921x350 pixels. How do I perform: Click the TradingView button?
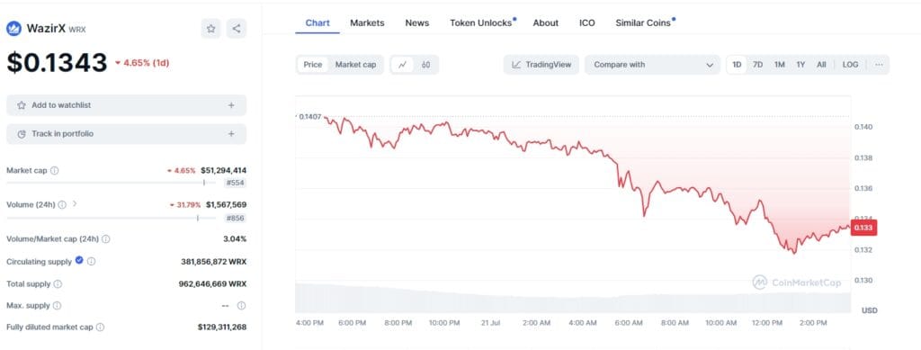coord(541,65)
